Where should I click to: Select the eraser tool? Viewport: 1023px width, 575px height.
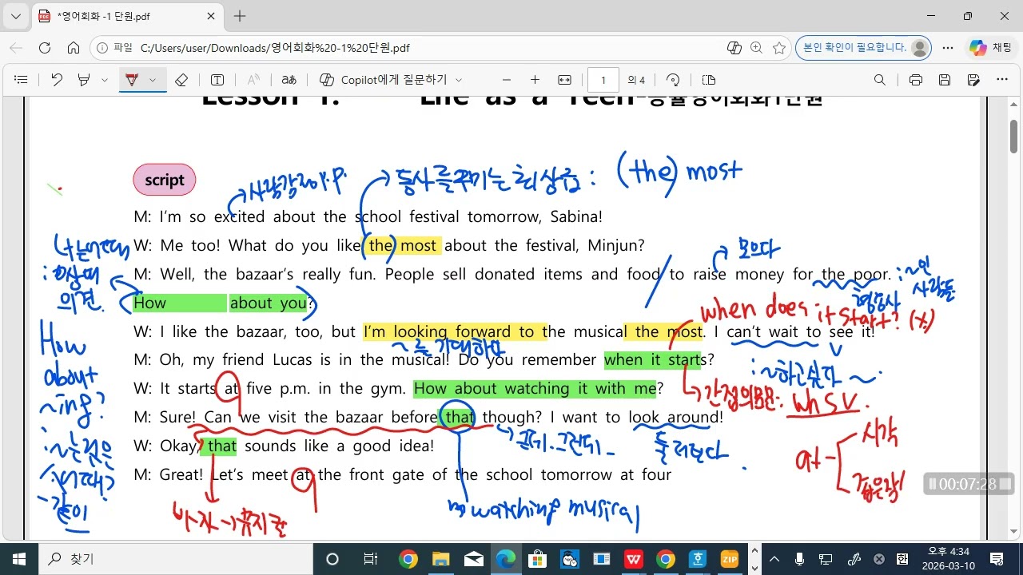tap(181, 80)
